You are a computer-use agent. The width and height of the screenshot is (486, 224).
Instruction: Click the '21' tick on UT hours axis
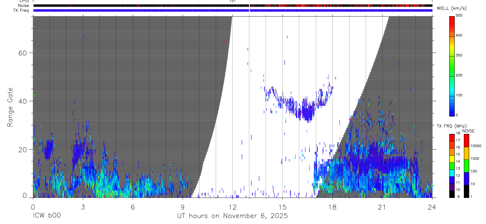[382, 207]
